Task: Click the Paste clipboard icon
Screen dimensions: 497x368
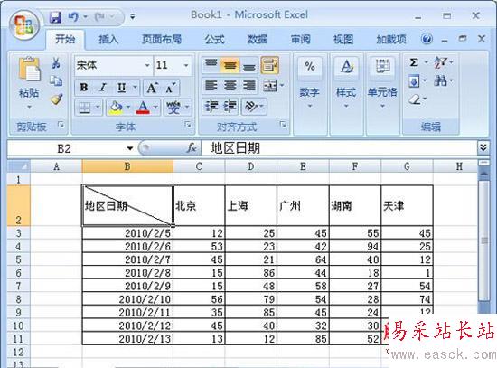Action: click(29, 69)
